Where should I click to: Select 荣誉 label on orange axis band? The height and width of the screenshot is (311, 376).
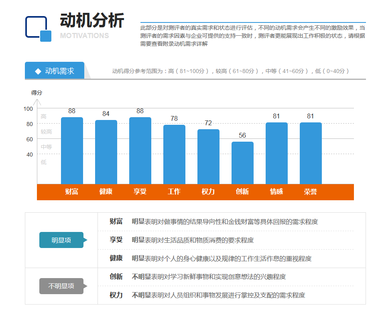(x=311, y=192)
